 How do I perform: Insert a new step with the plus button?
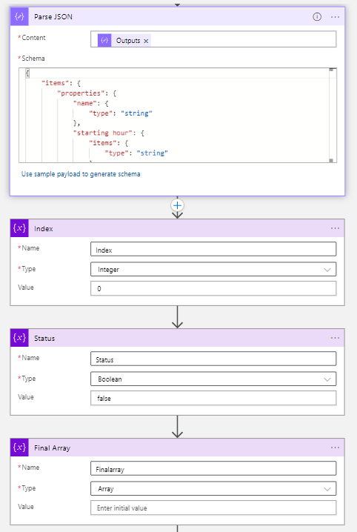pos(177,205)
